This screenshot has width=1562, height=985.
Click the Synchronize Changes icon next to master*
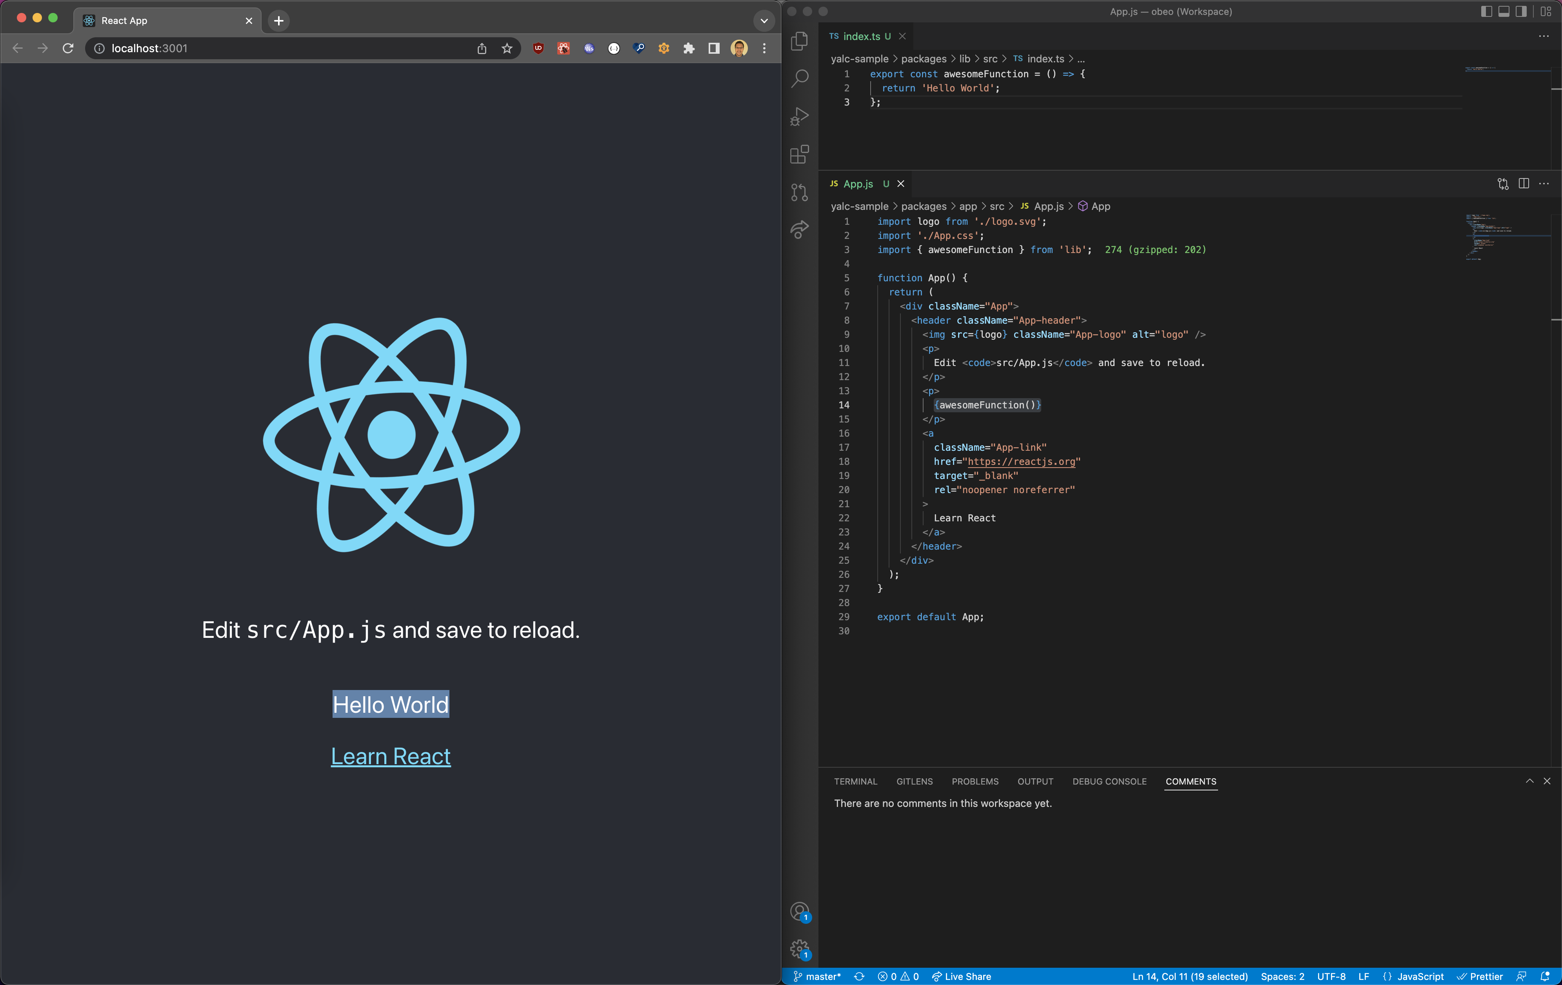click(859, 976)
